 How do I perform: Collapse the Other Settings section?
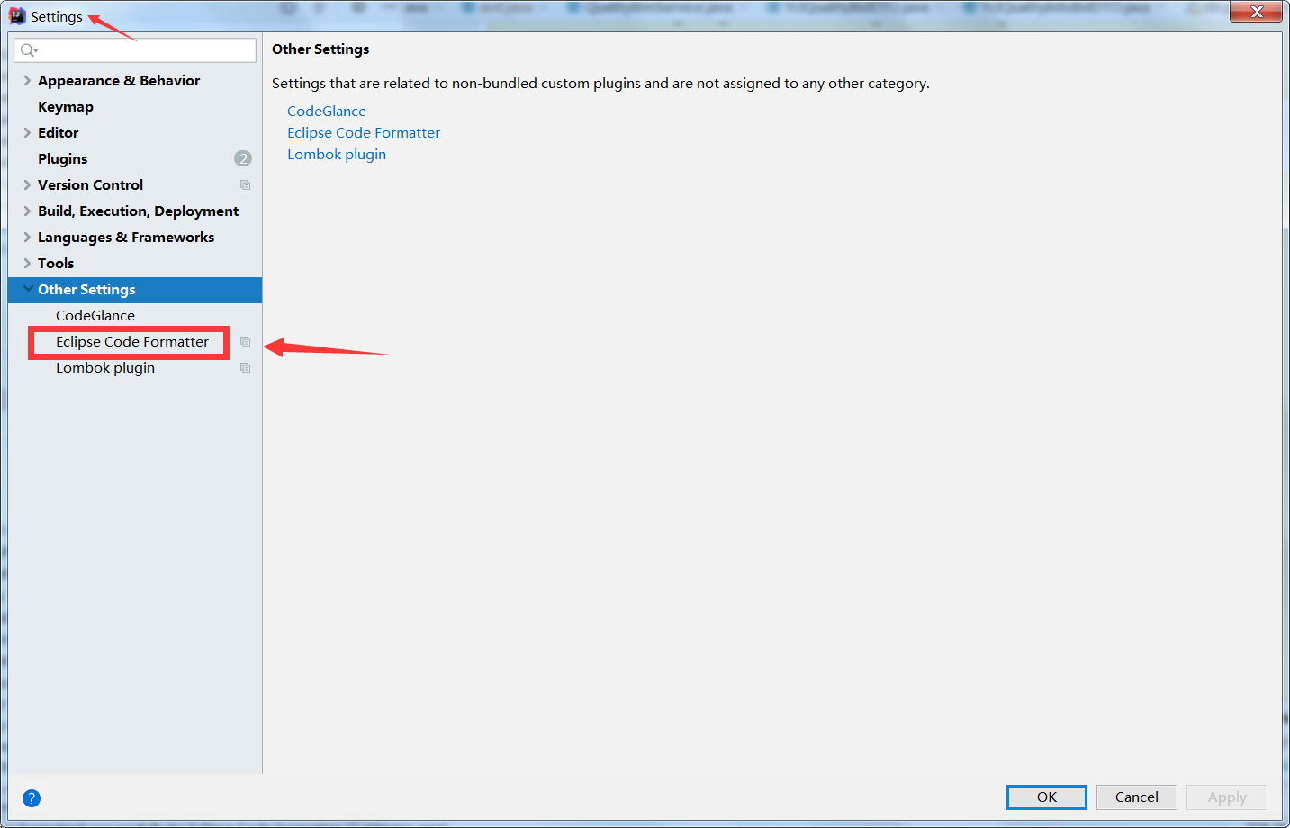pos(28,290)
